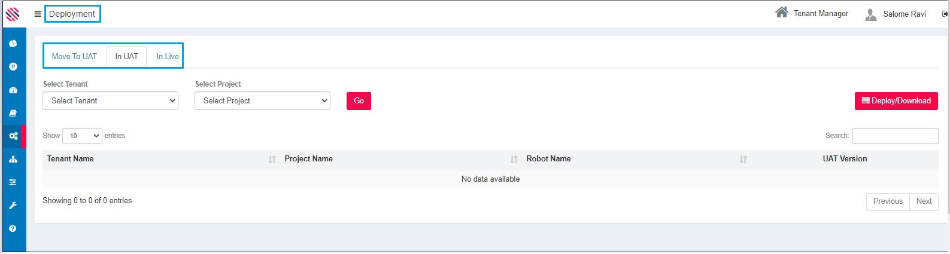Open the book icon in sidebar
The height and width of the screenshot is (254, 950).
click(x=13, y=113)
